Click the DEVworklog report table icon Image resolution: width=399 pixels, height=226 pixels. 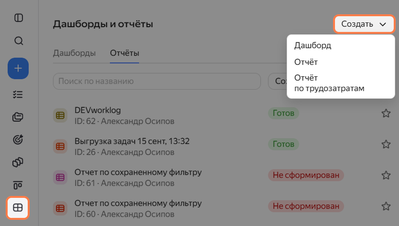[60, 115]
